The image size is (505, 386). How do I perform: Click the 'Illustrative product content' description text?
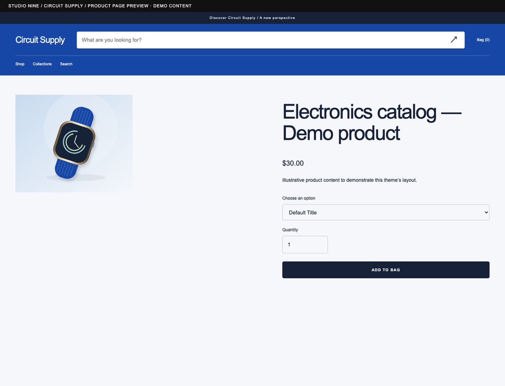tap(349, 180)
